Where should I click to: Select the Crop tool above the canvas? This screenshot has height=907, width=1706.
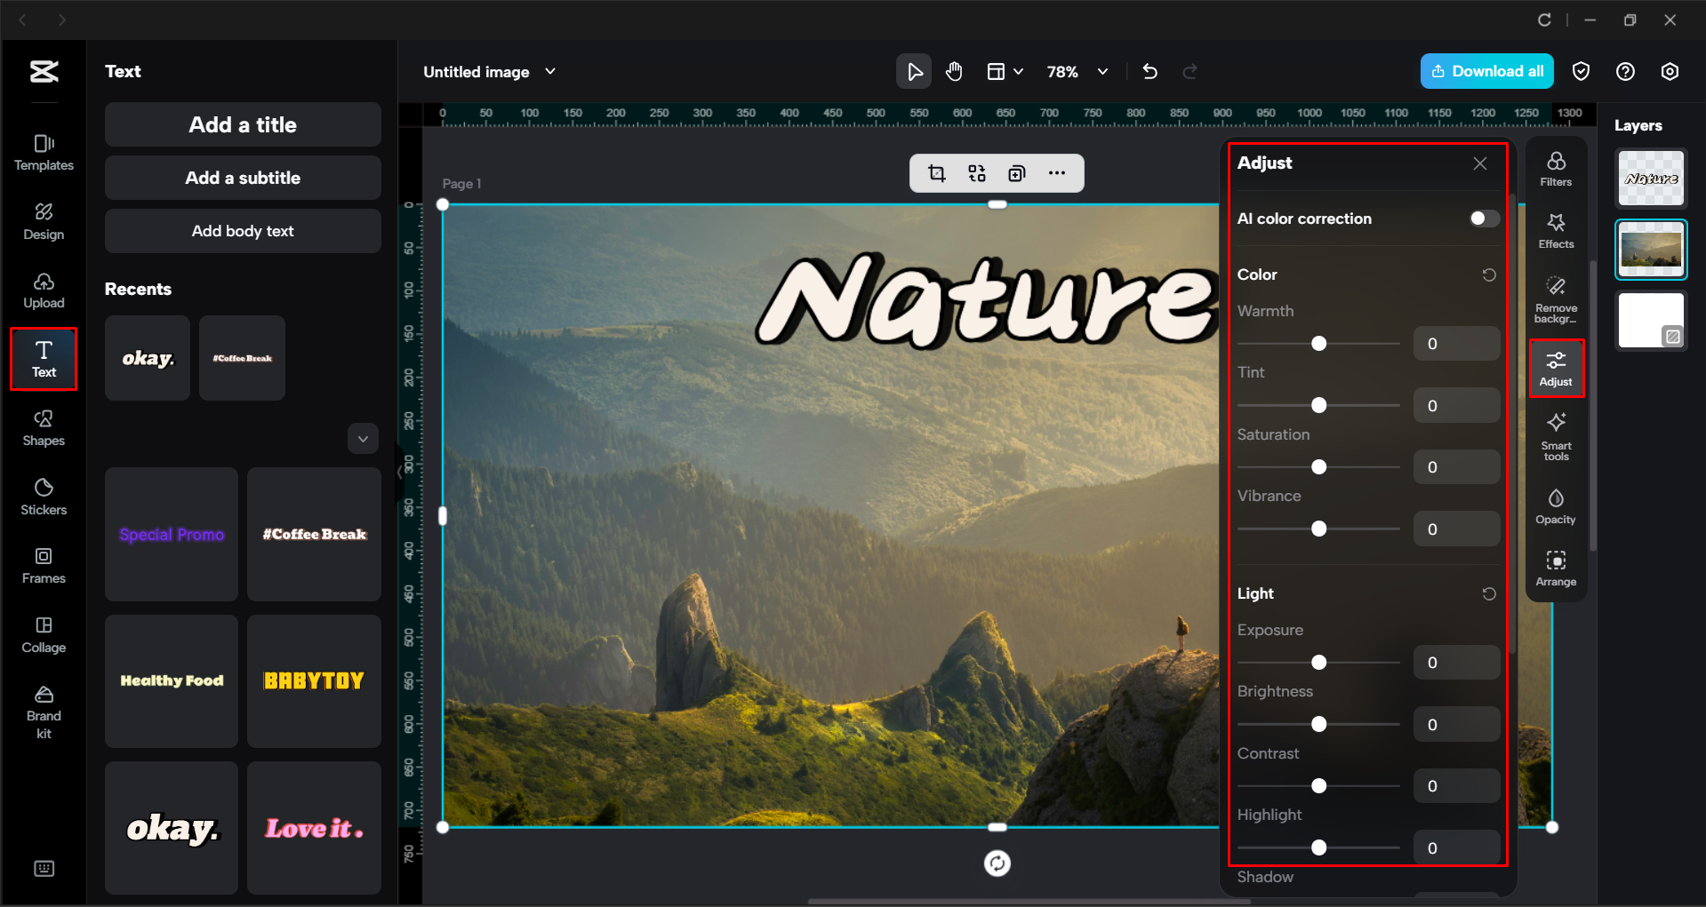coord(936,173)
